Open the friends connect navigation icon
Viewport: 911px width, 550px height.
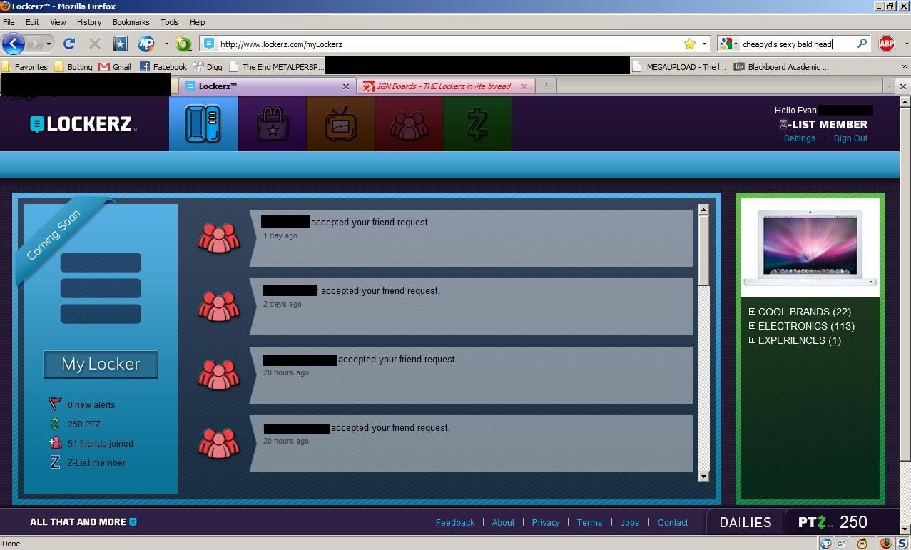tap(409, 124)
